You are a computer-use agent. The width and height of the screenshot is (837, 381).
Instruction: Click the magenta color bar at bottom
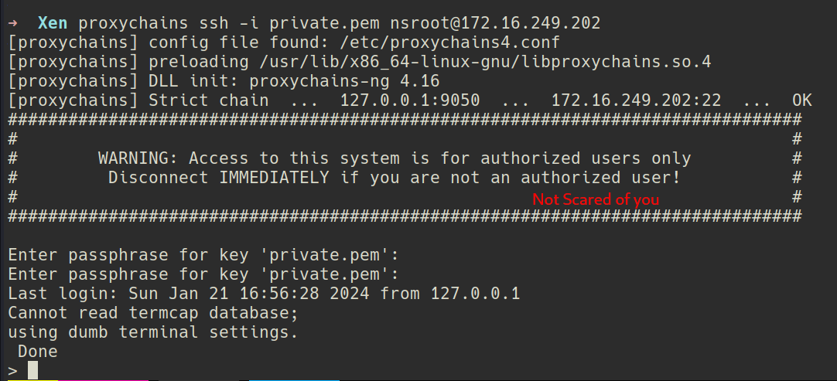(x=104, y=379)
